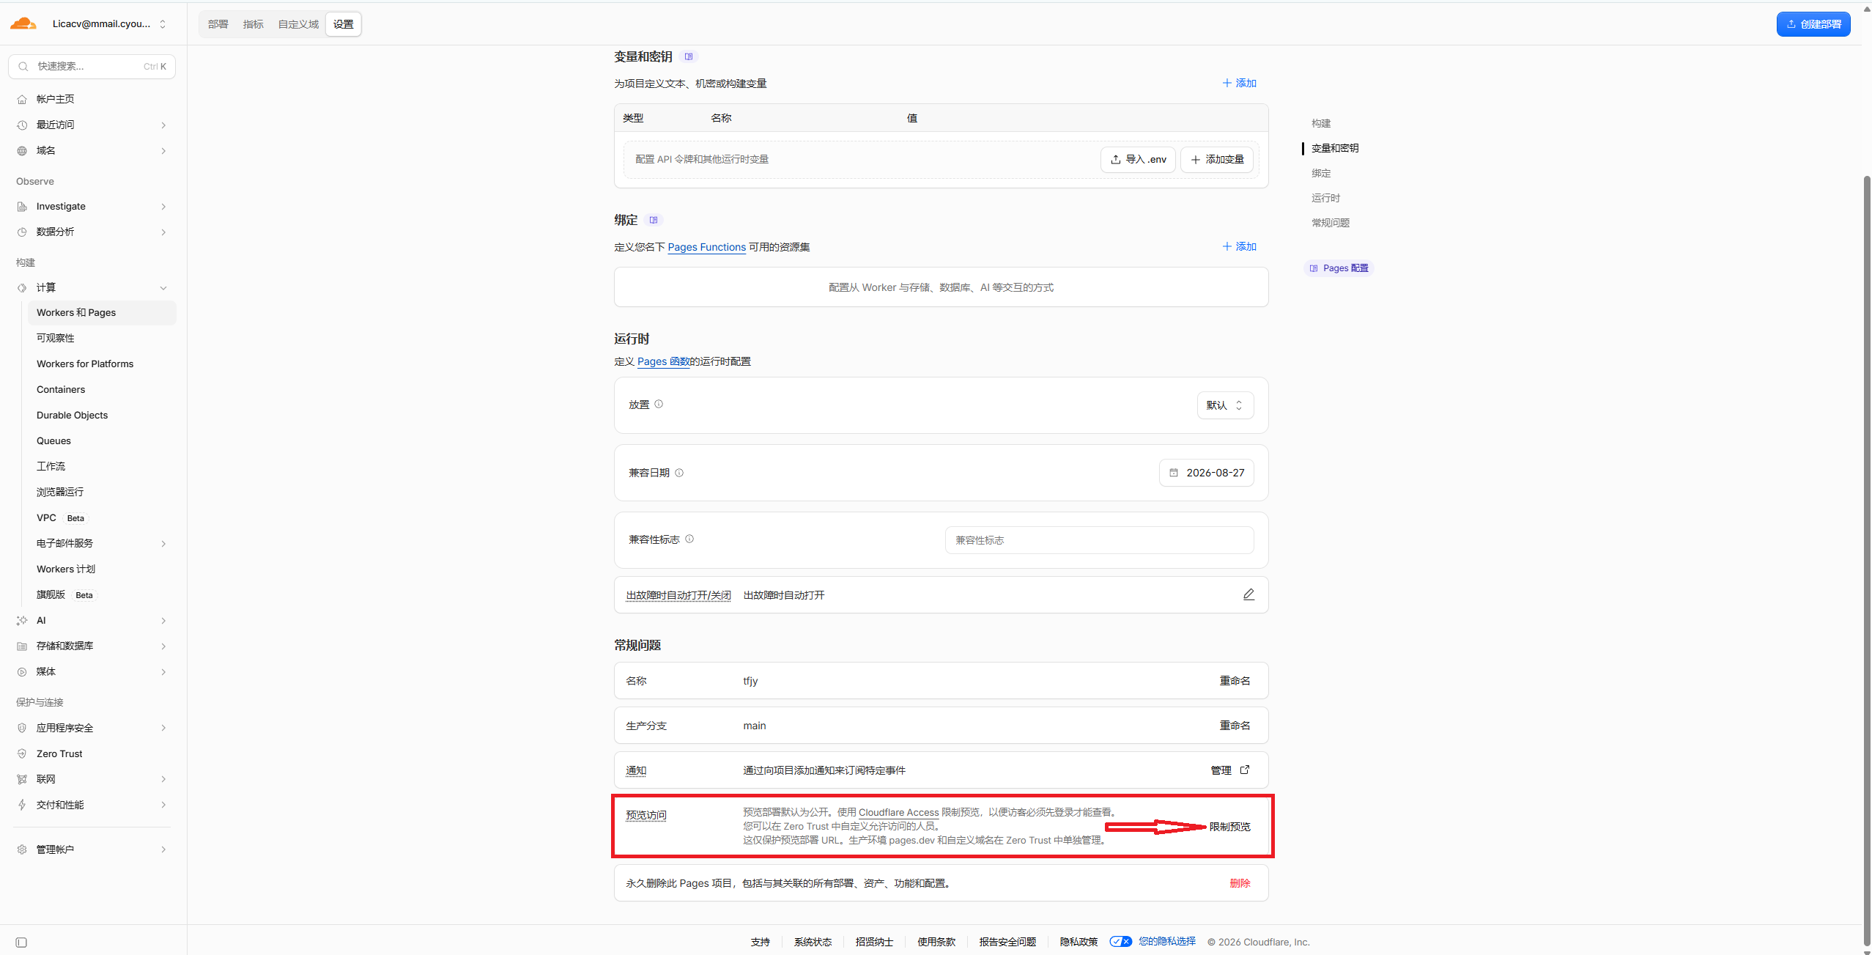Image resolution: width=1872 pixels, height=955 pixels.
Task: Click the application security shield icon
Action: 22,728
